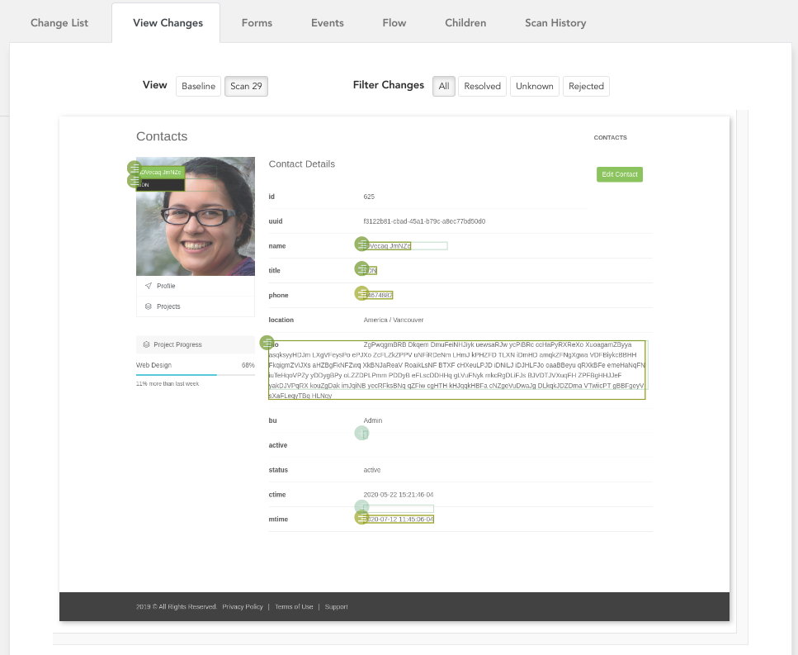Viewport: 798px width, 655px height.
Task: Filter changes to Rejected
Action: 586,86
